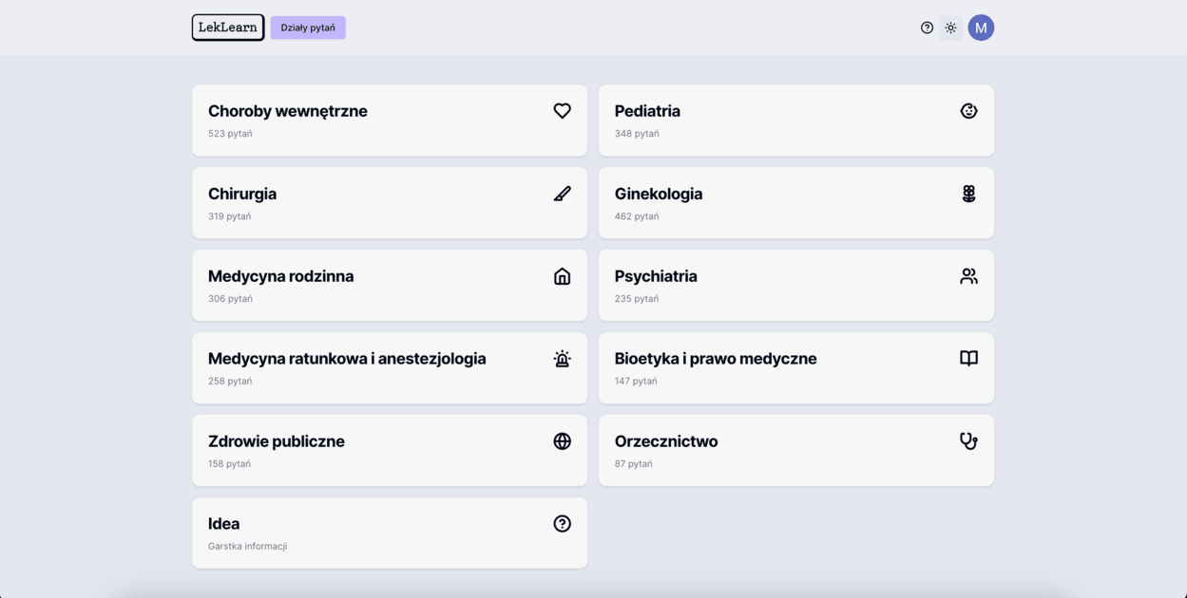1187x598 pixels.
Task: Open the Choroby wewnętrzne question bank
Action: click(x=389, y=120)
